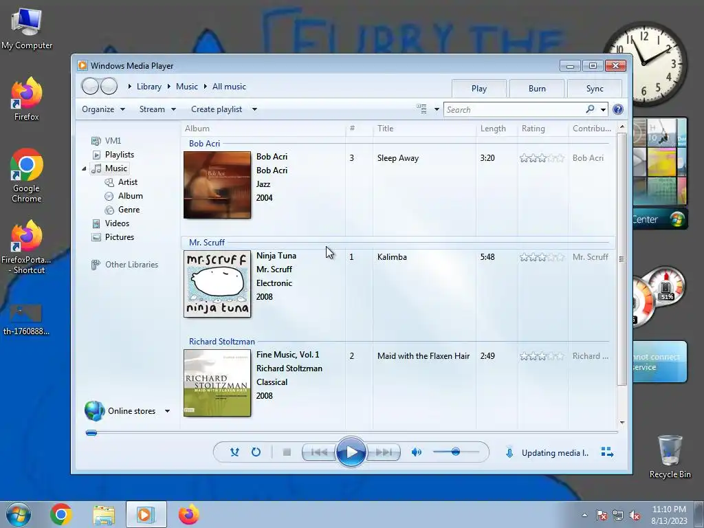The image size is (704, 528).
Task: Click the Stop playback button
Action: (x=287, y=452)
